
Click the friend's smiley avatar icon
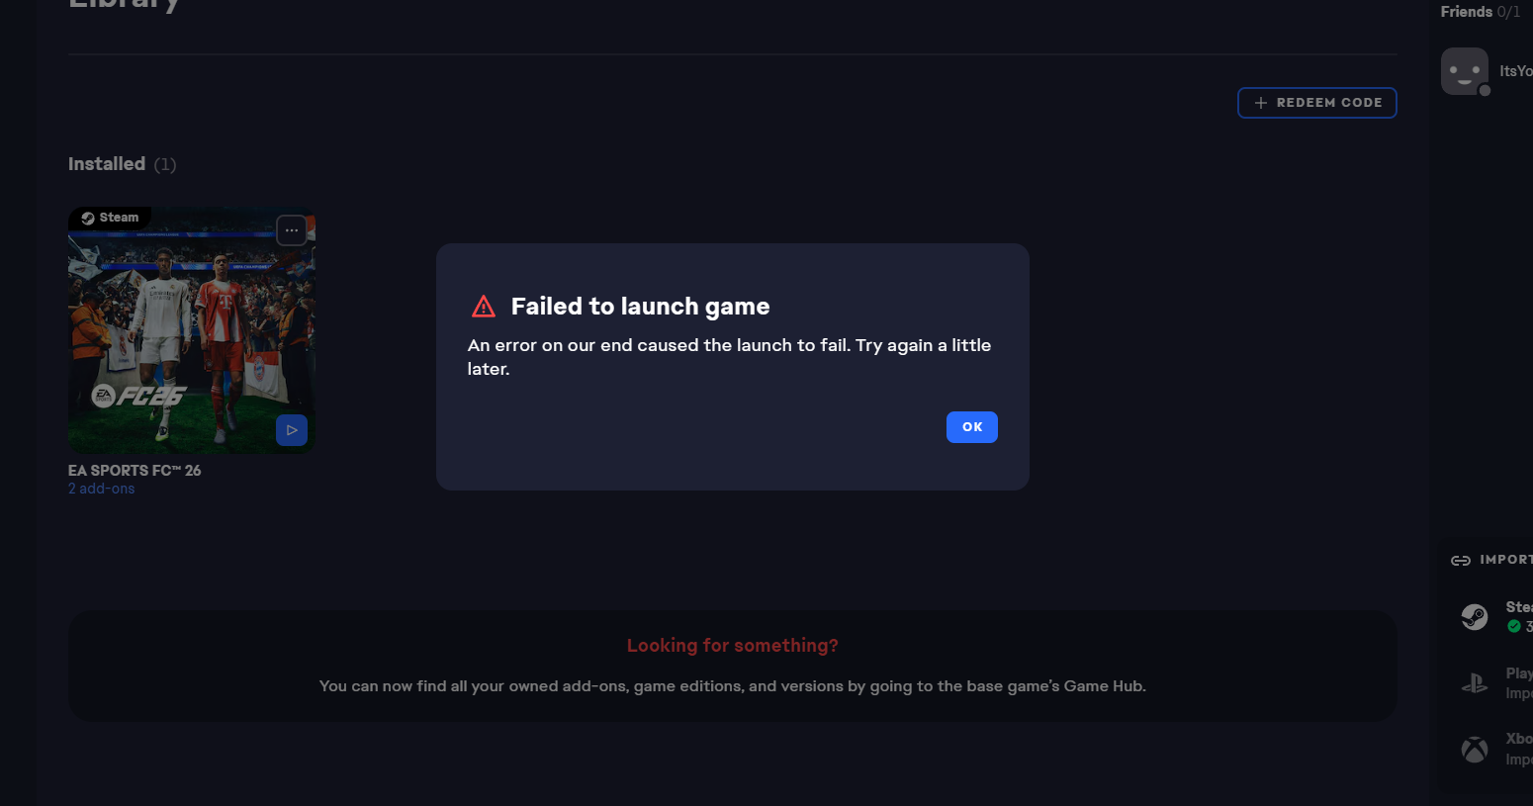[1464, 70]
